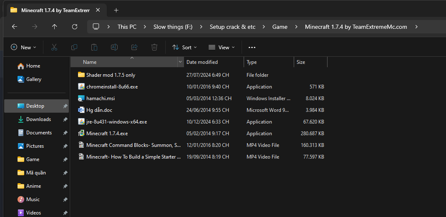This screenshot has width=446, height=217.
Task: Expand the View options dropdown
Action: [222, 47]
